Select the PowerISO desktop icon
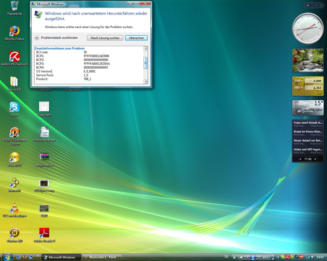 (x=15, y=159)
